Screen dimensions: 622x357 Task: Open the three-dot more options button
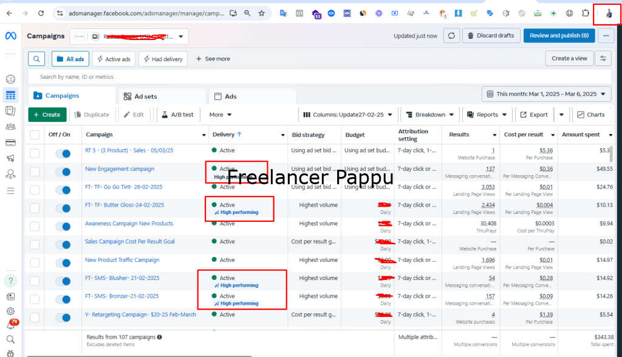point(606,36)
